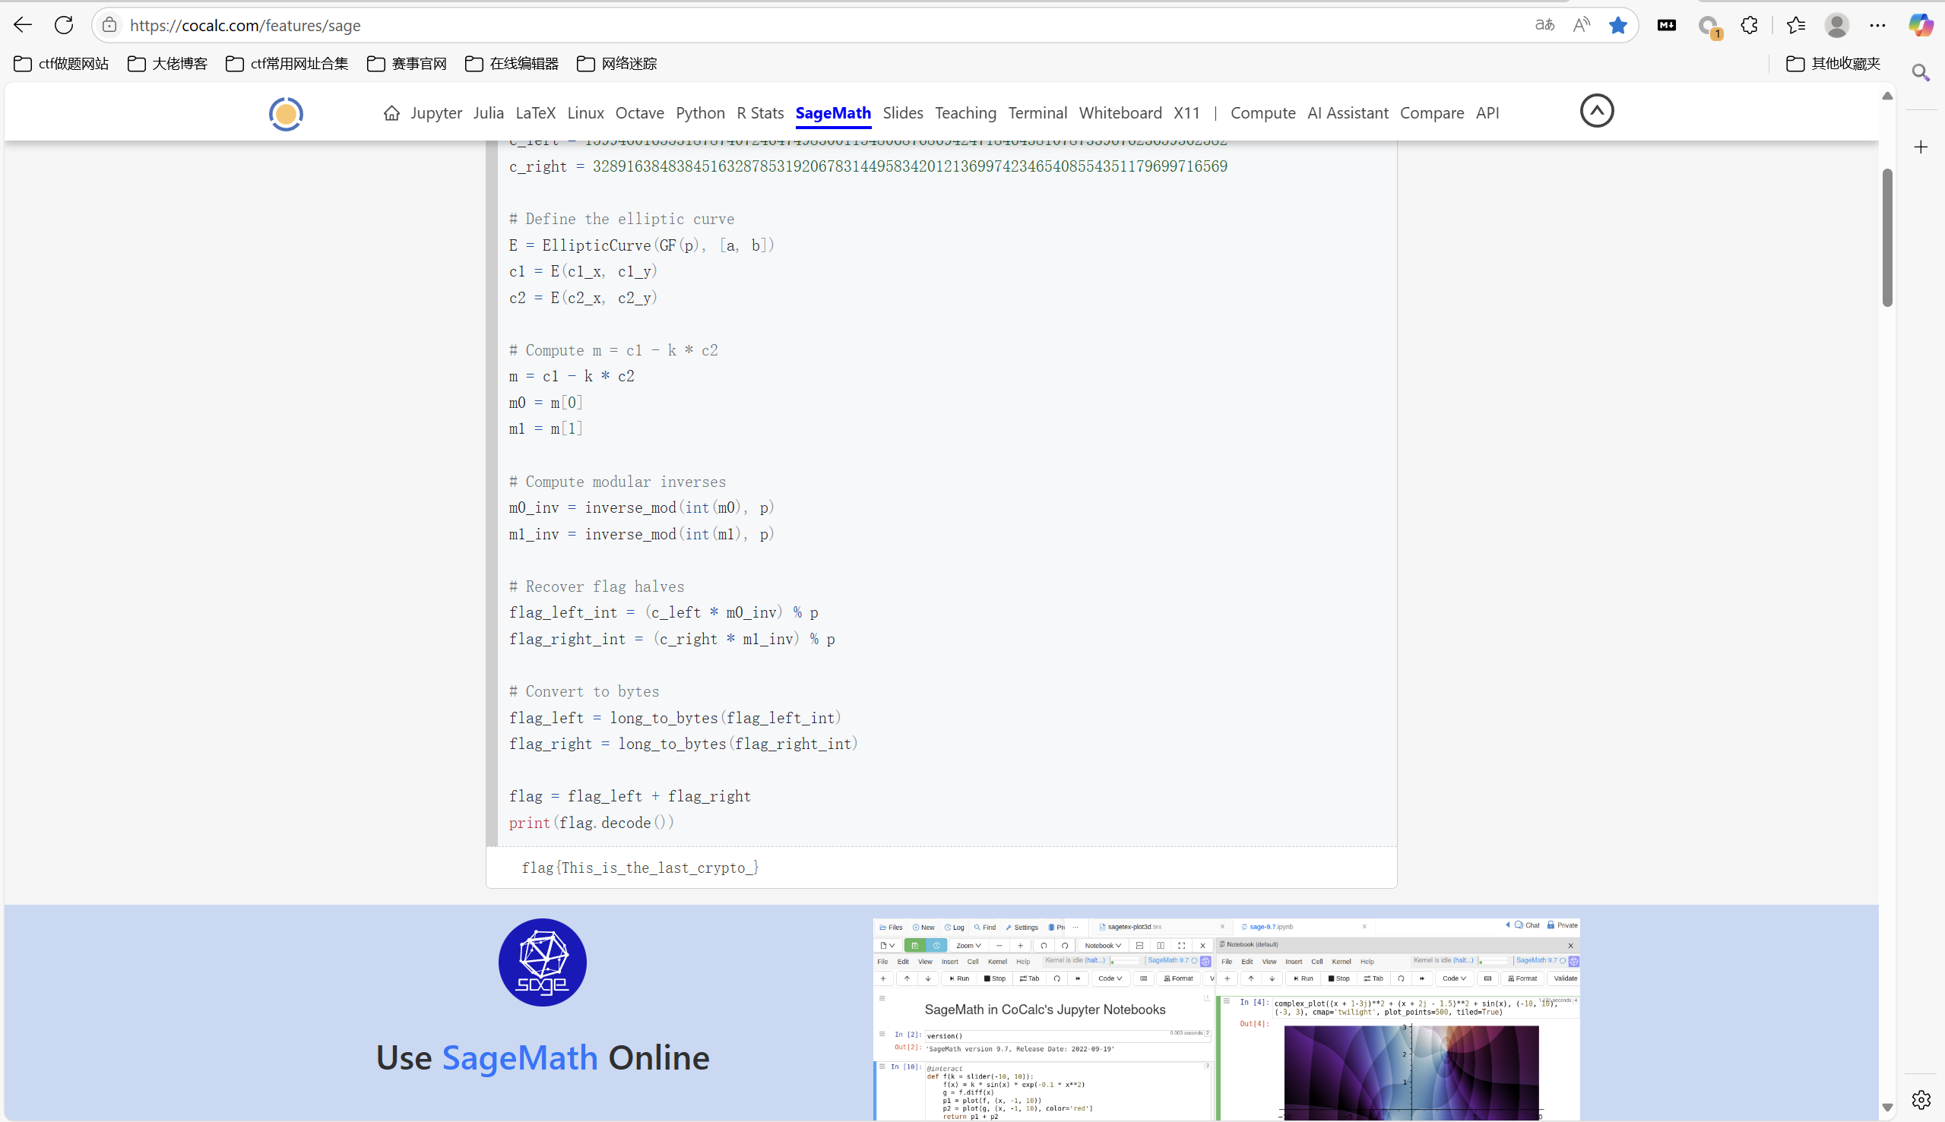Click scrollbar up arrow
The width and height of the screenshot is (1945, 1122).
(x=1886, y=96)
